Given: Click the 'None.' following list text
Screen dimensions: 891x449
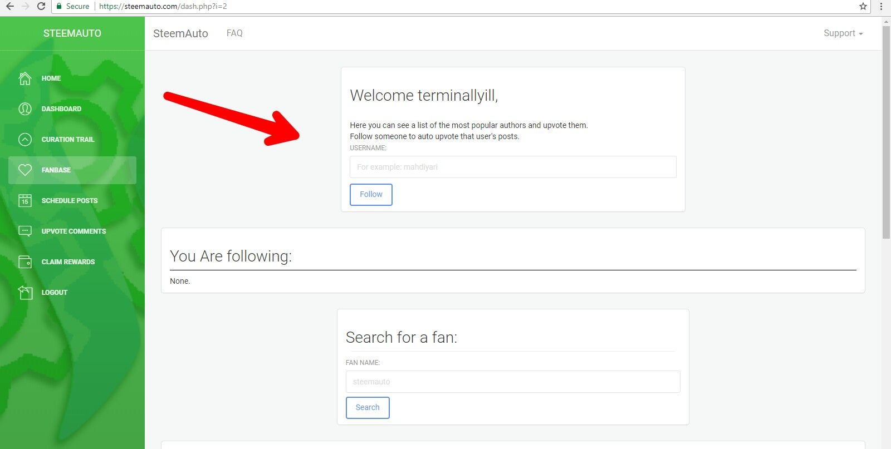Looking at the screenshot, I should (x=180, y=281).
